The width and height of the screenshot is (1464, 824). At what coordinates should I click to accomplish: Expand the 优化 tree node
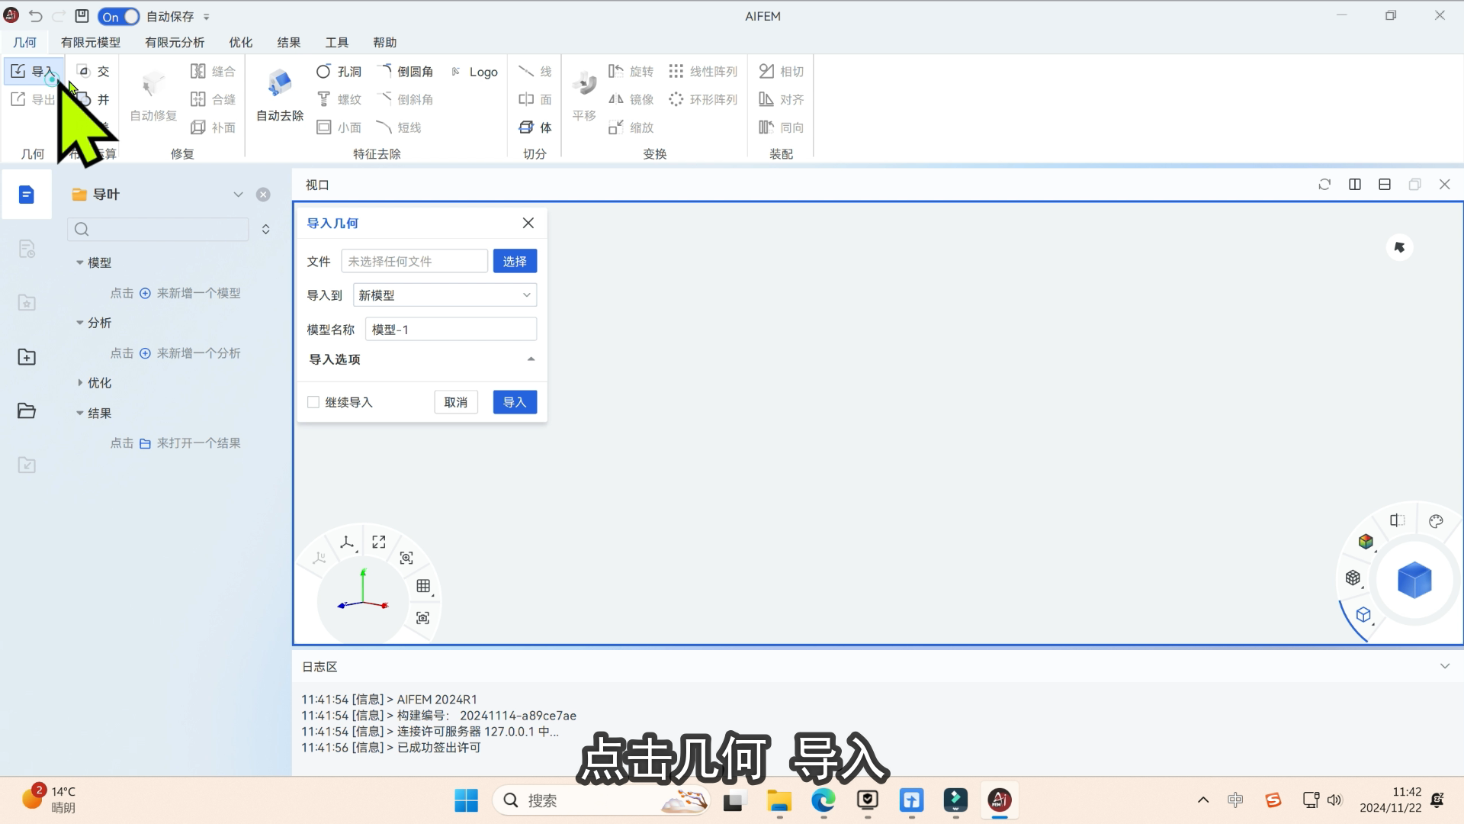tap(80, 383)
